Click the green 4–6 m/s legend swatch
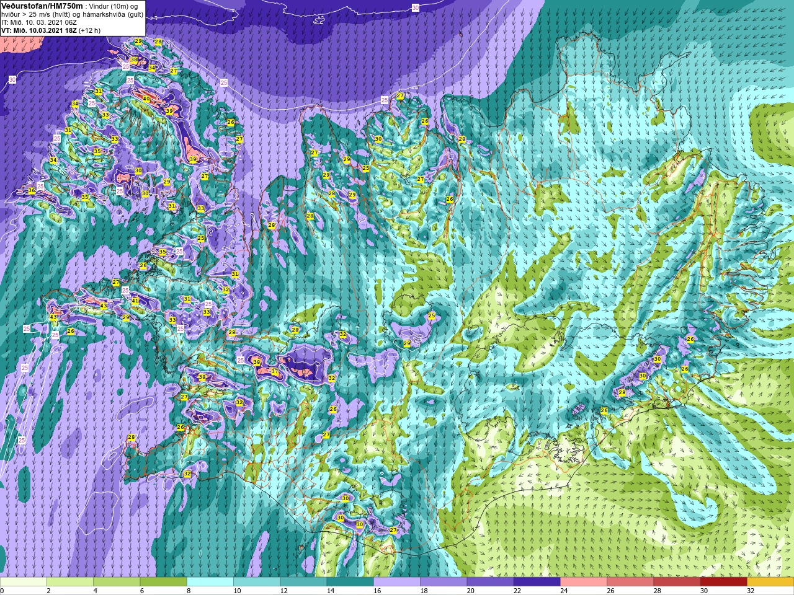The height and width of the screenshot is (595, 794). click(x=117, y=582)
